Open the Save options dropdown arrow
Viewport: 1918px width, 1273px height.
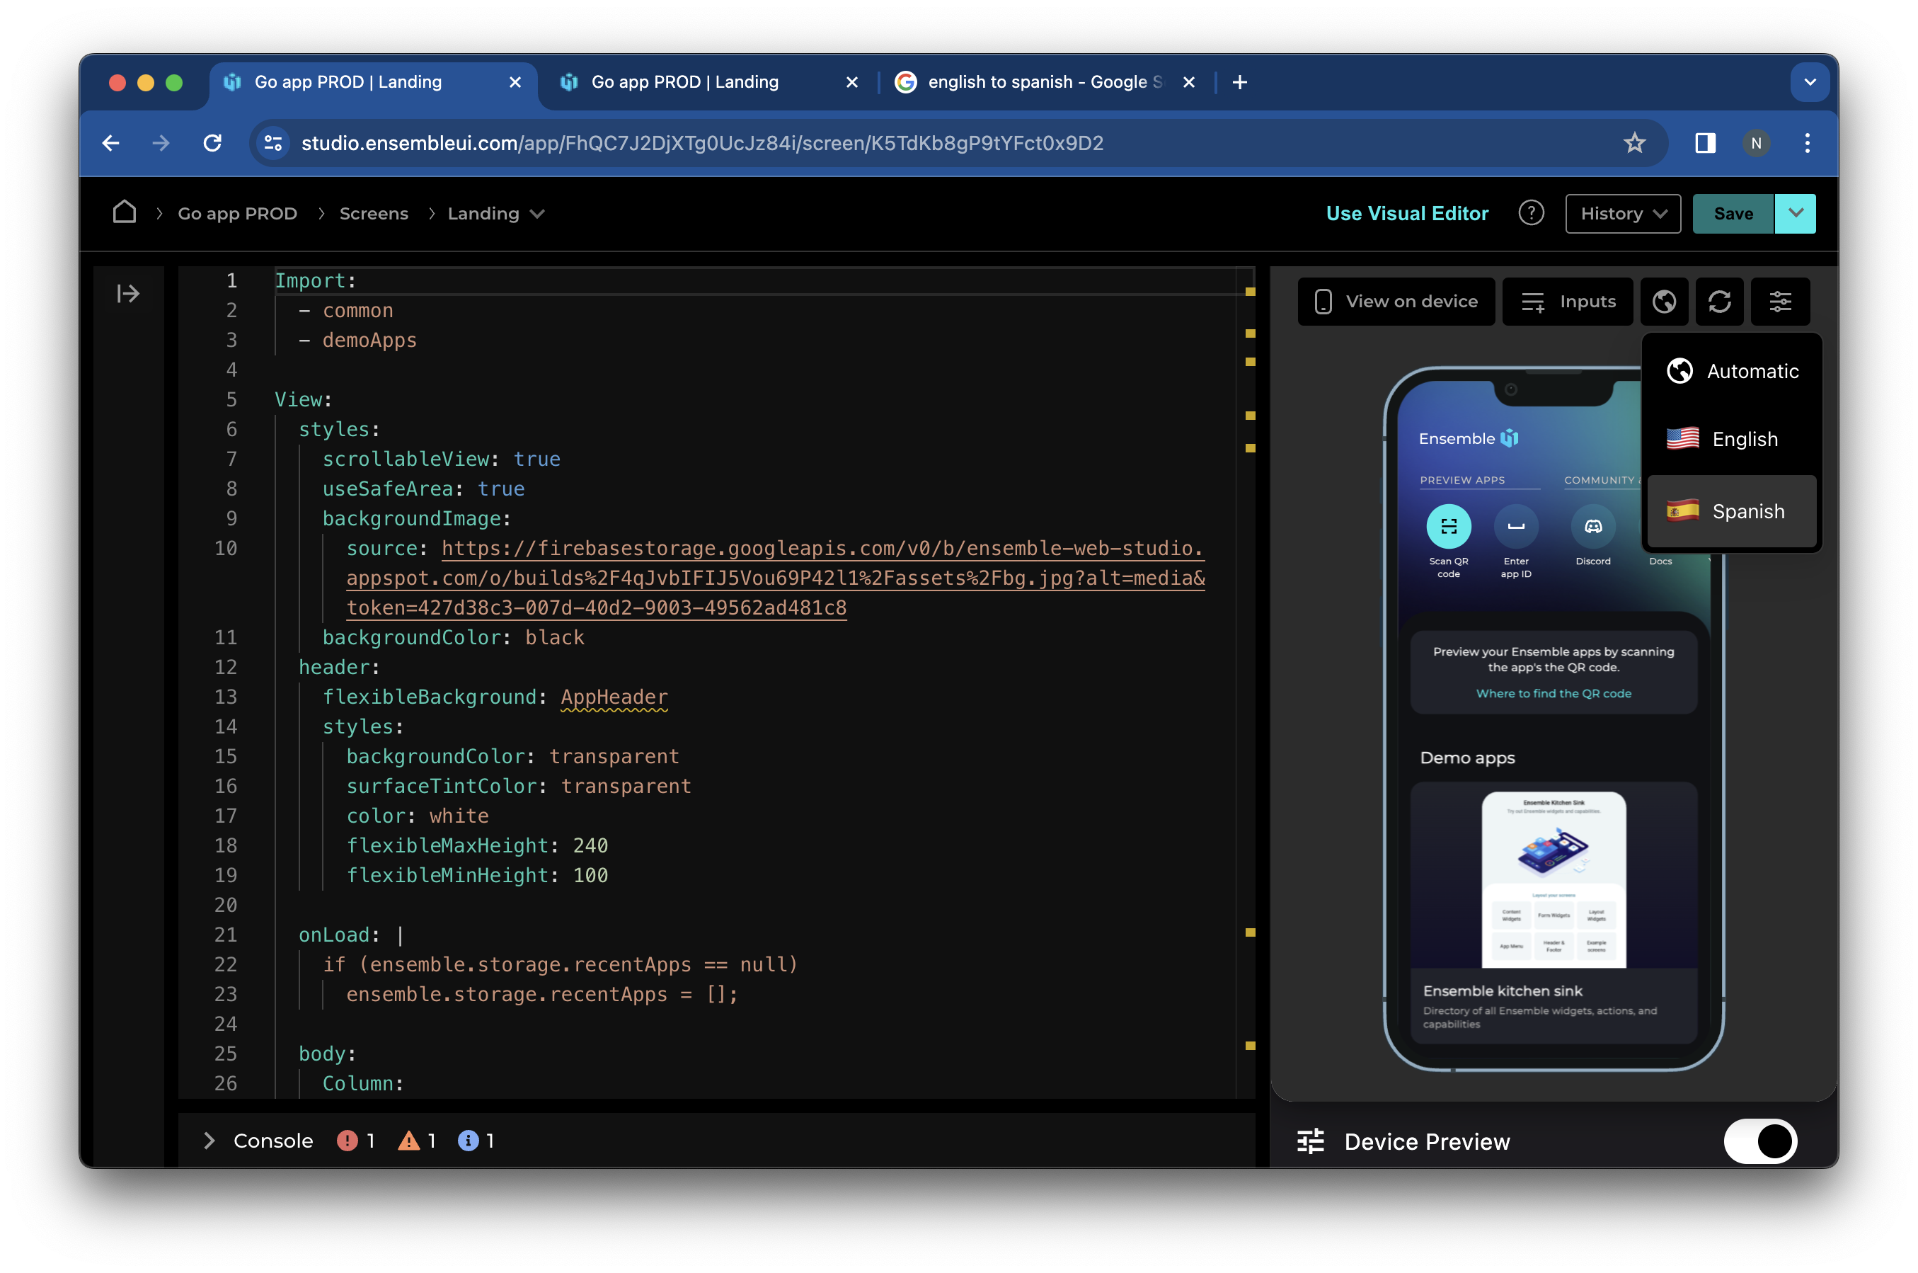click(x=1796, y=214)
